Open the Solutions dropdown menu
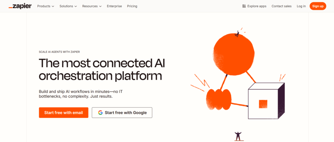The height and width of the screenshot is (142, 334). pos(68,6)
